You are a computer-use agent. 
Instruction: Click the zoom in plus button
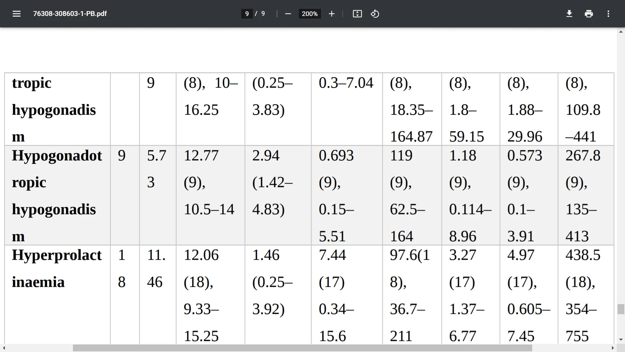(331, 14)
